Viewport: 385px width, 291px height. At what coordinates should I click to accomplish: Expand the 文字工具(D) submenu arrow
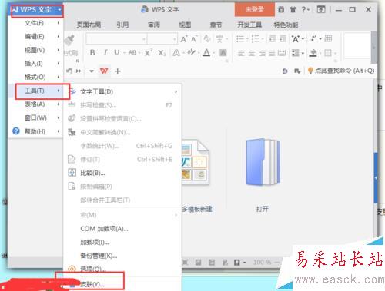[x=176, y=91]
